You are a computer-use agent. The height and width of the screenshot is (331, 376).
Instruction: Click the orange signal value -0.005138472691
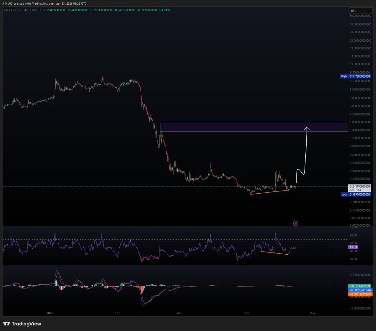[360, 294]
